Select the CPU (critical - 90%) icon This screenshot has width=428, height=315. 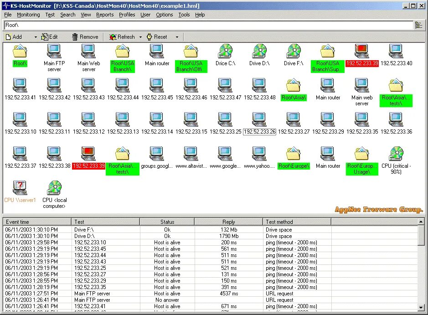pos(396,154)
